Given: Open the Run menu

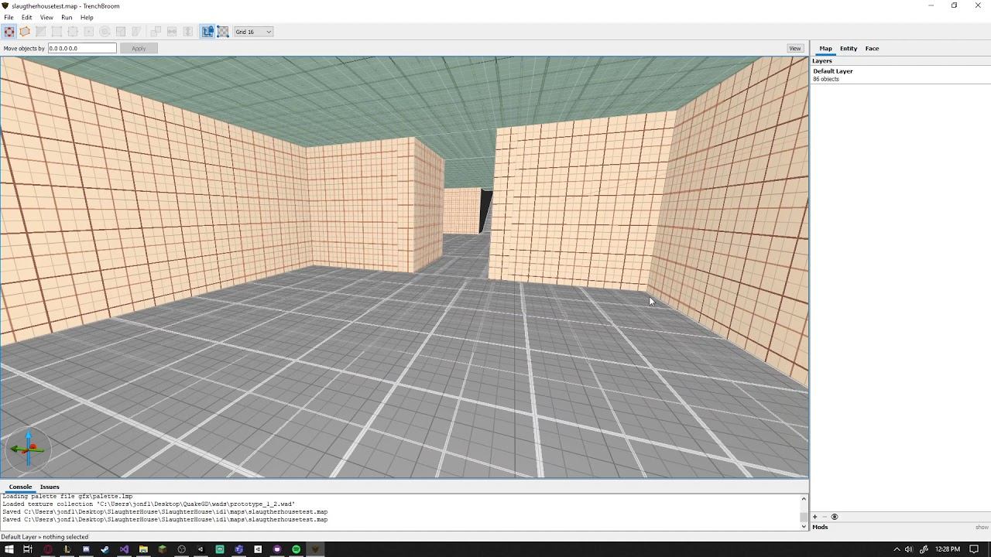Looking at the screenshot, I should (67, 17).
